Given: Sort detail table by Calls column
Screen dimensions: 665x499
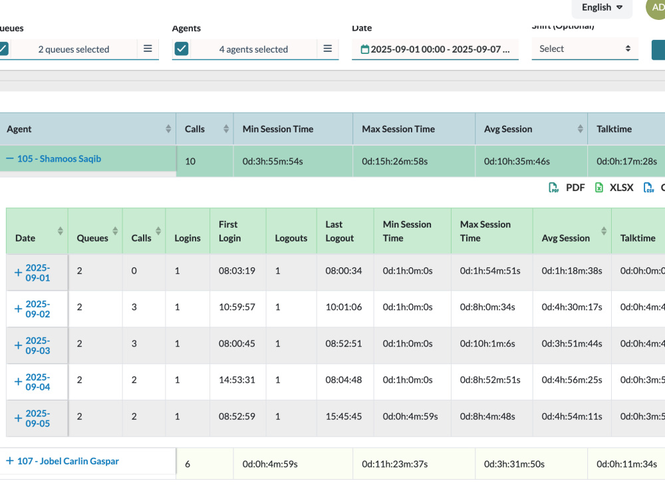Looking at the screenshot, I should [x=158, y=231].
